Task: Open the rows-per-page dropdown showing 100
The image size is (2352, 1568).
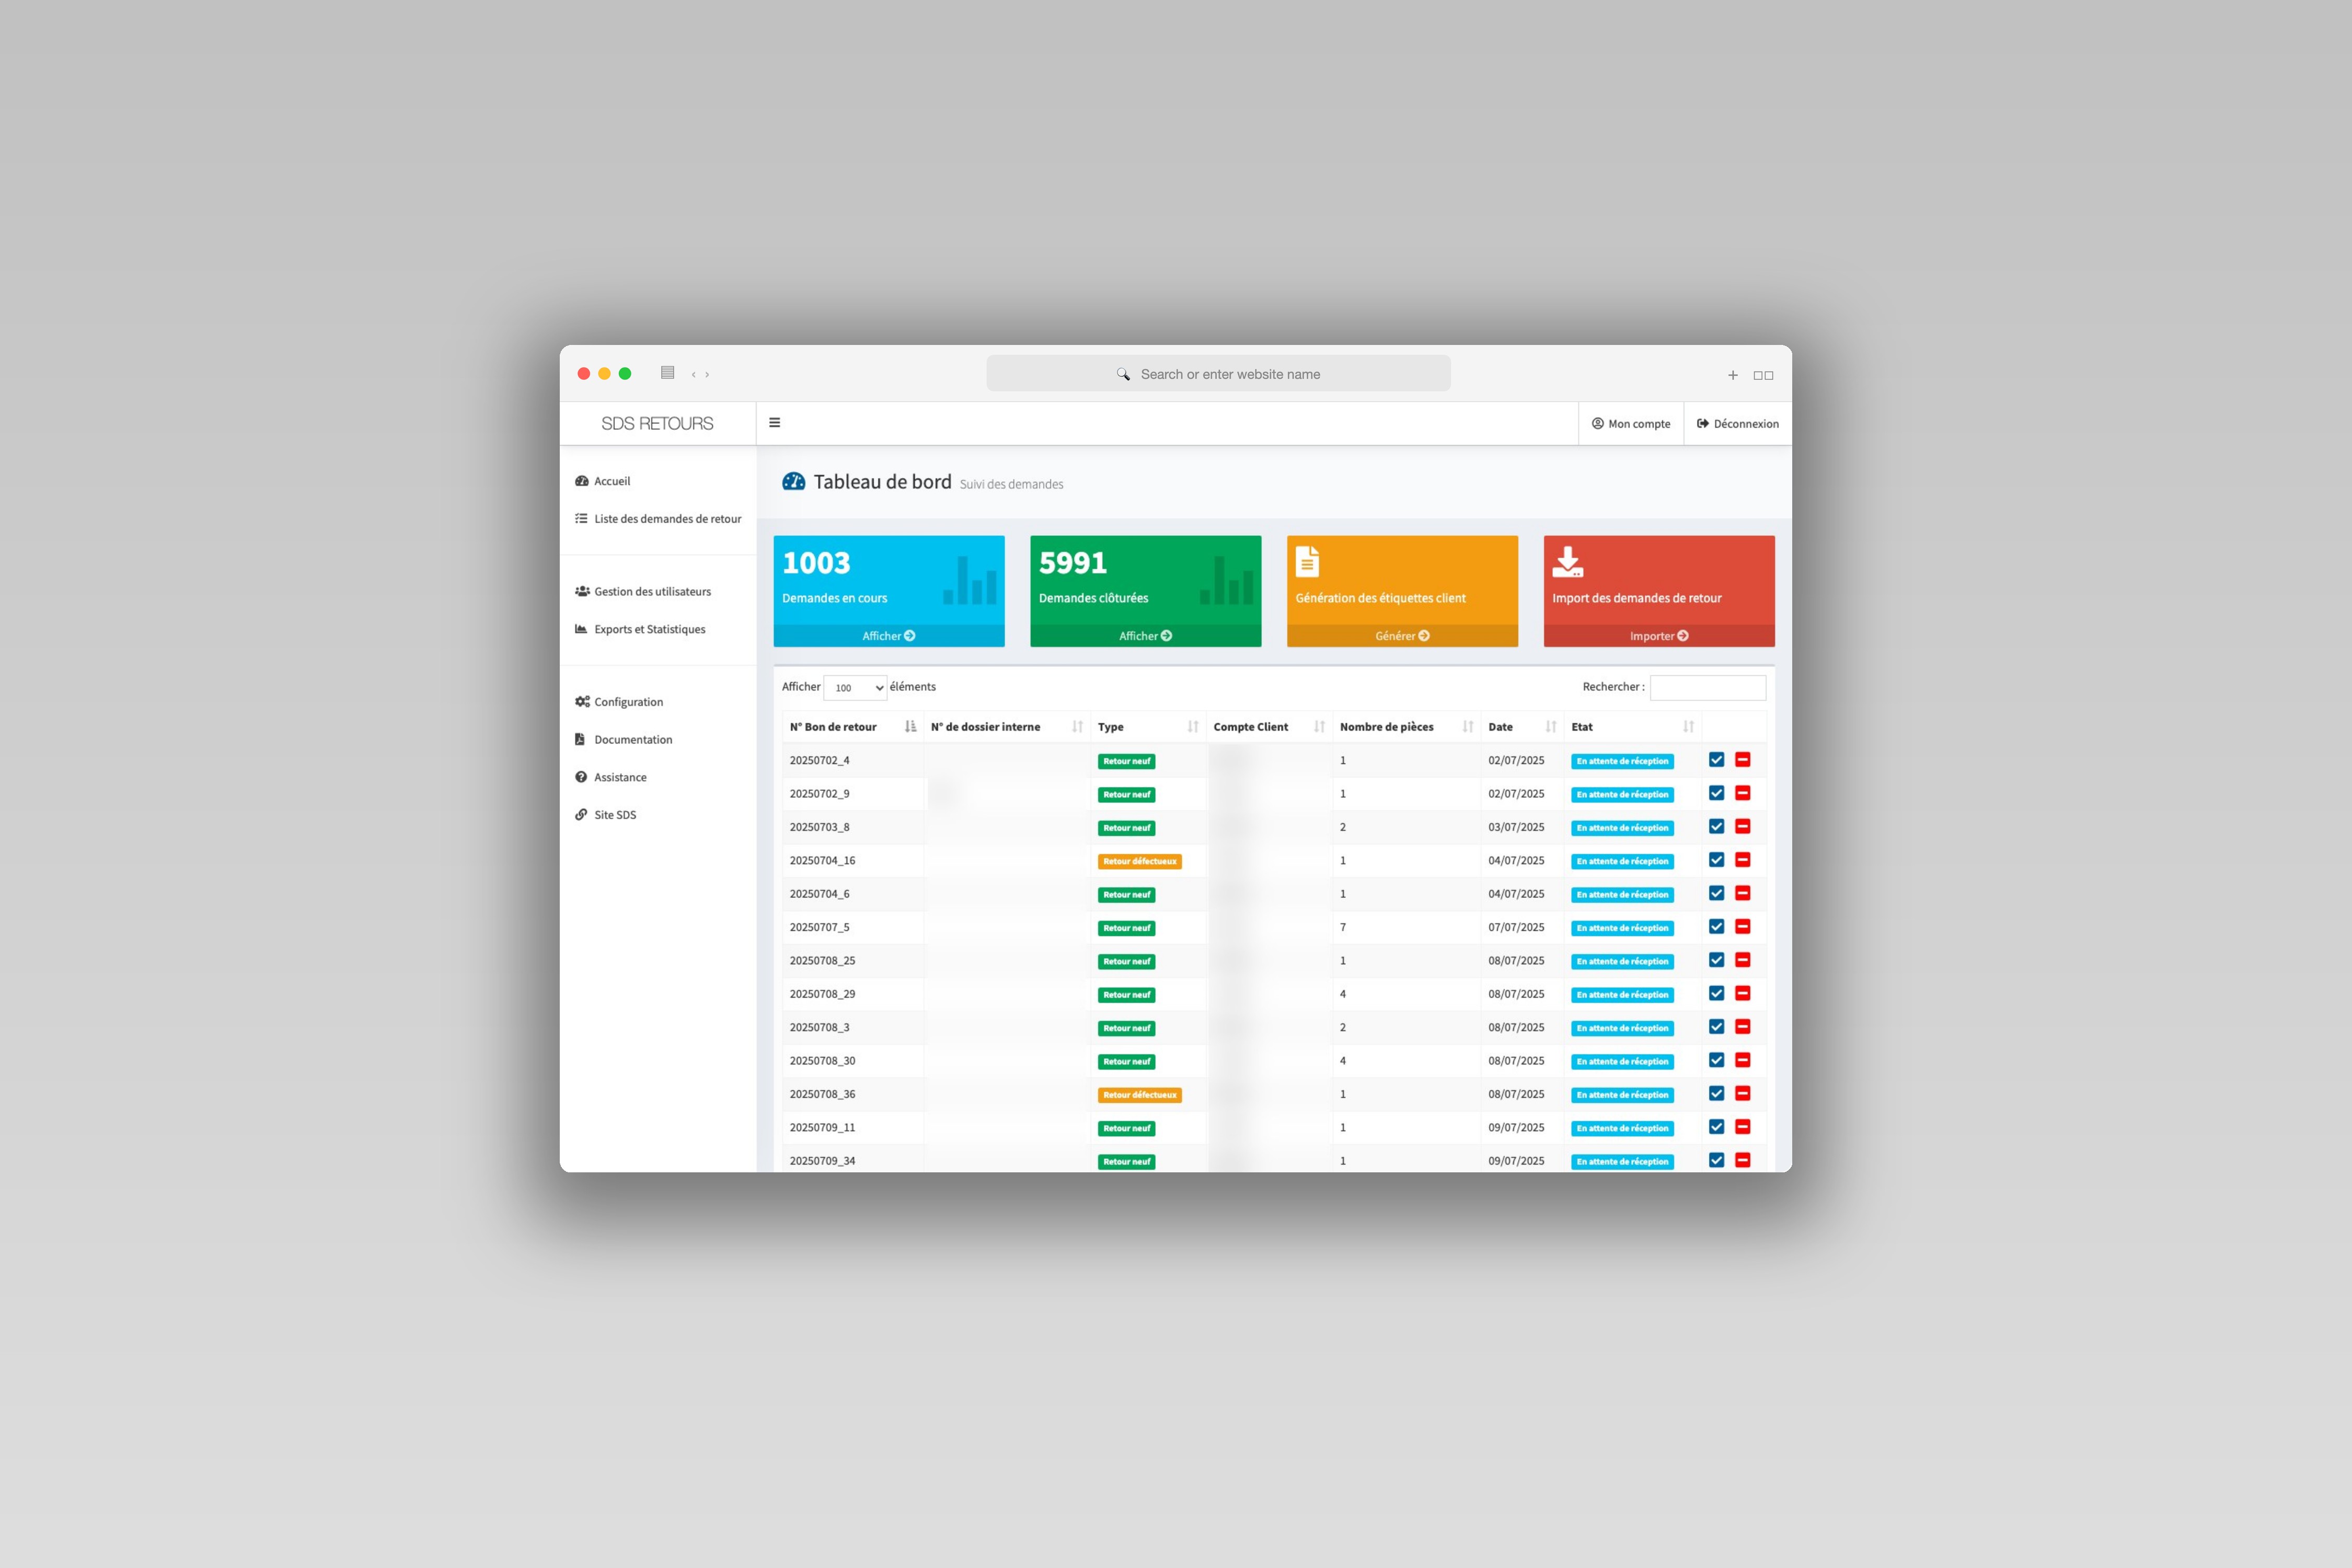Action: click(855, 688)
